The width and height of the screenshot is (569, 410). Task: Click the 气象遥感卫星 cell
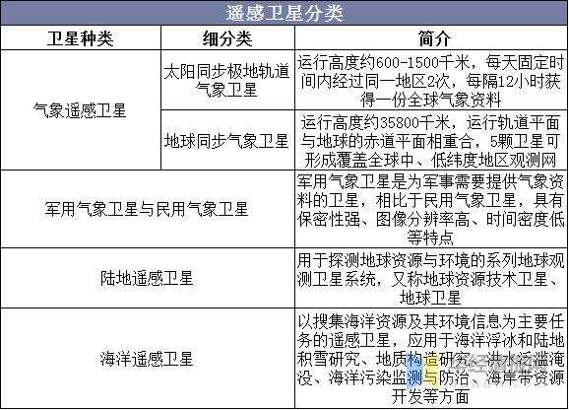[x=80, y=110]
